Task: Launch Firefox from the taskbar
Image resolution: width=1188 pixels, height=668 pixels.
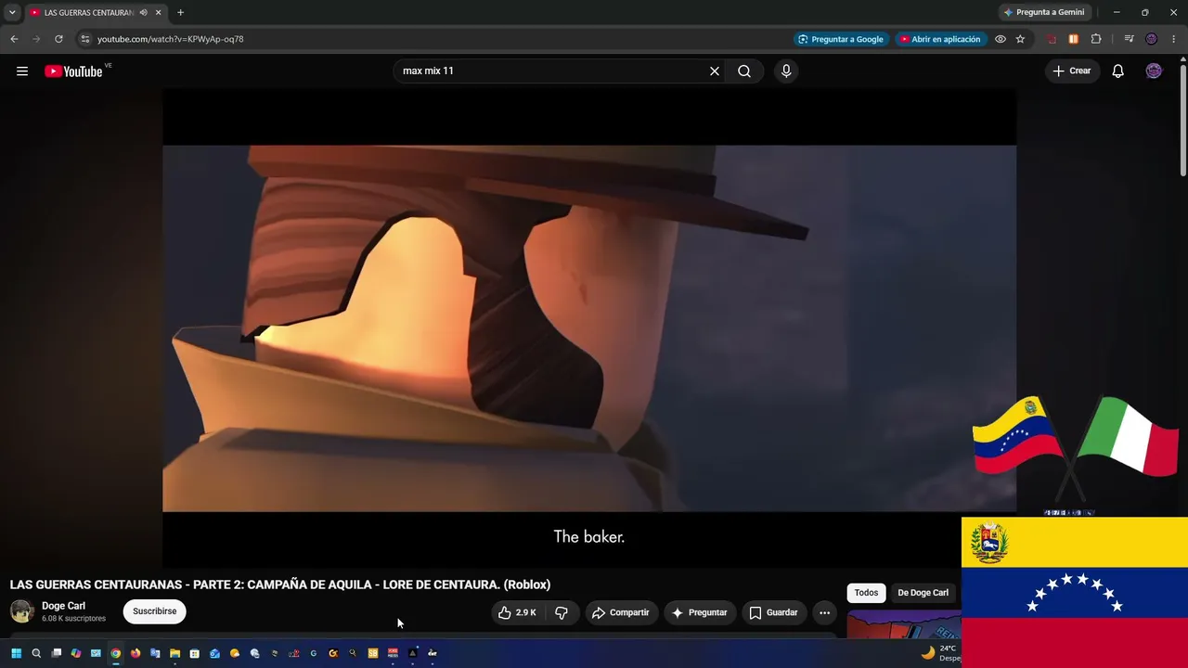Action: pyautogui.click(x=136, y=653)
